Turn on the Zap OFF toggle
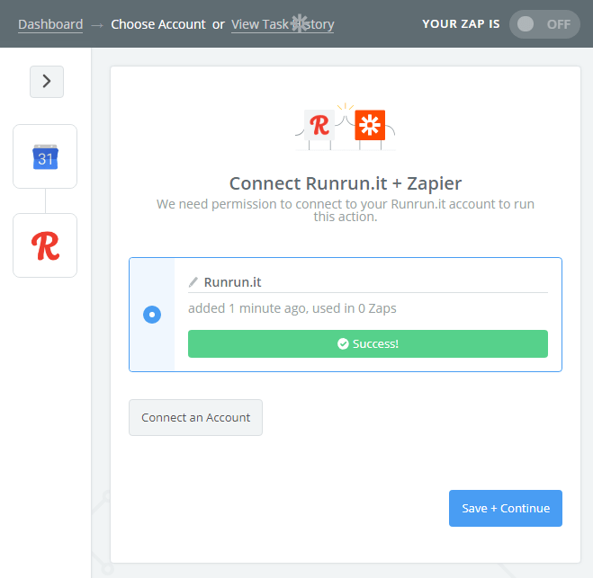The image size is (593, 578). click(544, 24)
